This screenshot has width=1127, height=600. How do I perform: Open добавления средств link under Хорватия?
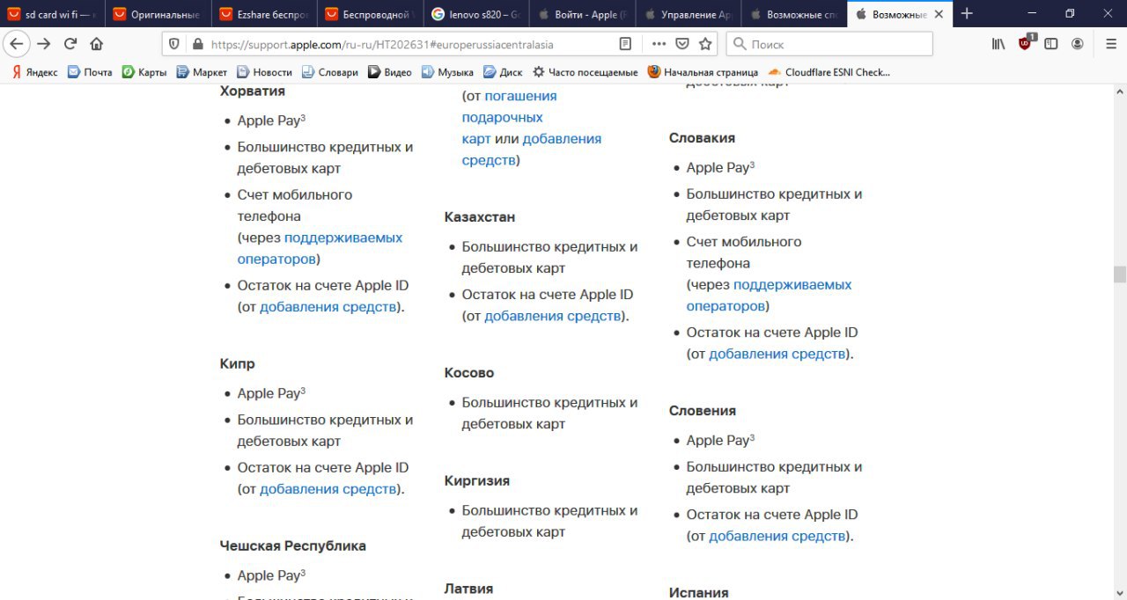328,307
